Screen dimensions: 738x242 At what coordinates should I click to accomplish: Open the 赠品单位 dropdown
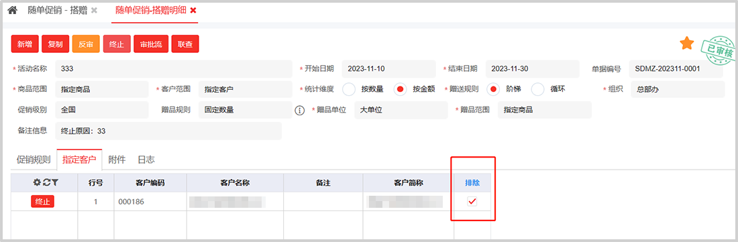[x=401, y=110]
